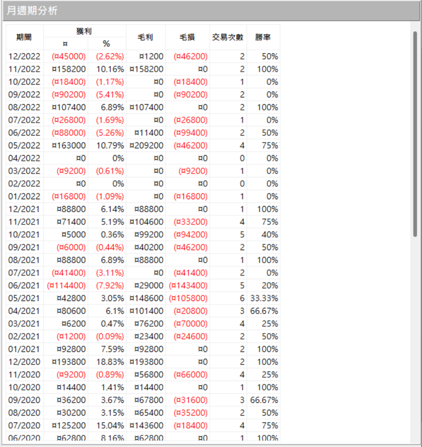The height and width of the screenshot is (447, 422).
Task: Click the 18.83% profit percentage
Action: click(110, 362)
